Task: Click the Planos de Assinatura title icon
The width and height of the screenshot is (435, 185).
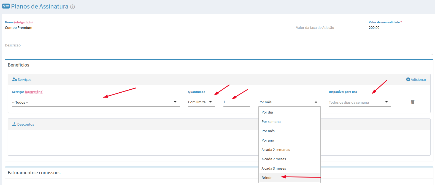Action: (6, 6)
